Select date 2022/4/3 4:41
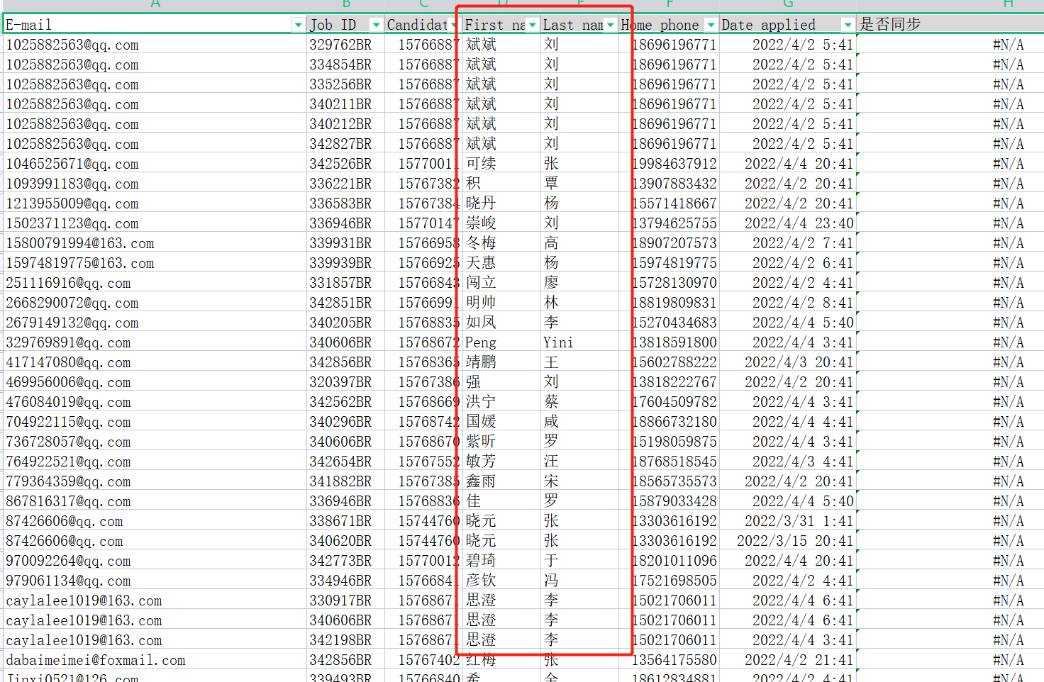 point(803,462)
